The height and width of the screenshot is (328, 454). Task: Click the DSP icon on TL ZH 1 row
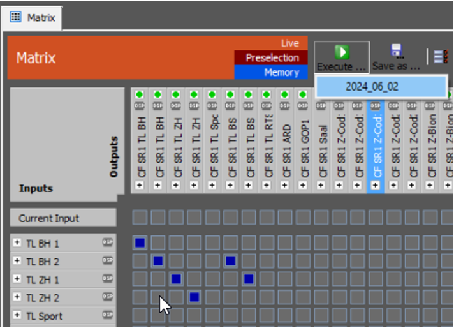click(x=107, y=279)
